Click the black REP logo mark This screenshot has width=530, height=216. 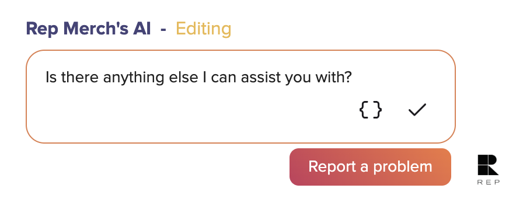tap(488, 165)
